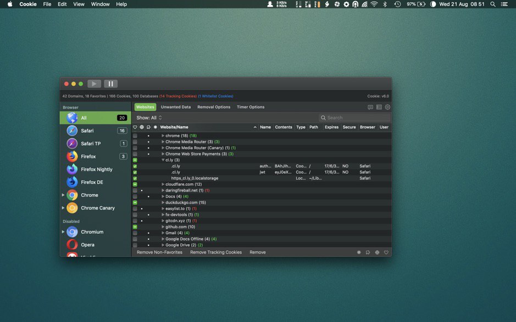Click the pause button in the title bar

(110, 84)
